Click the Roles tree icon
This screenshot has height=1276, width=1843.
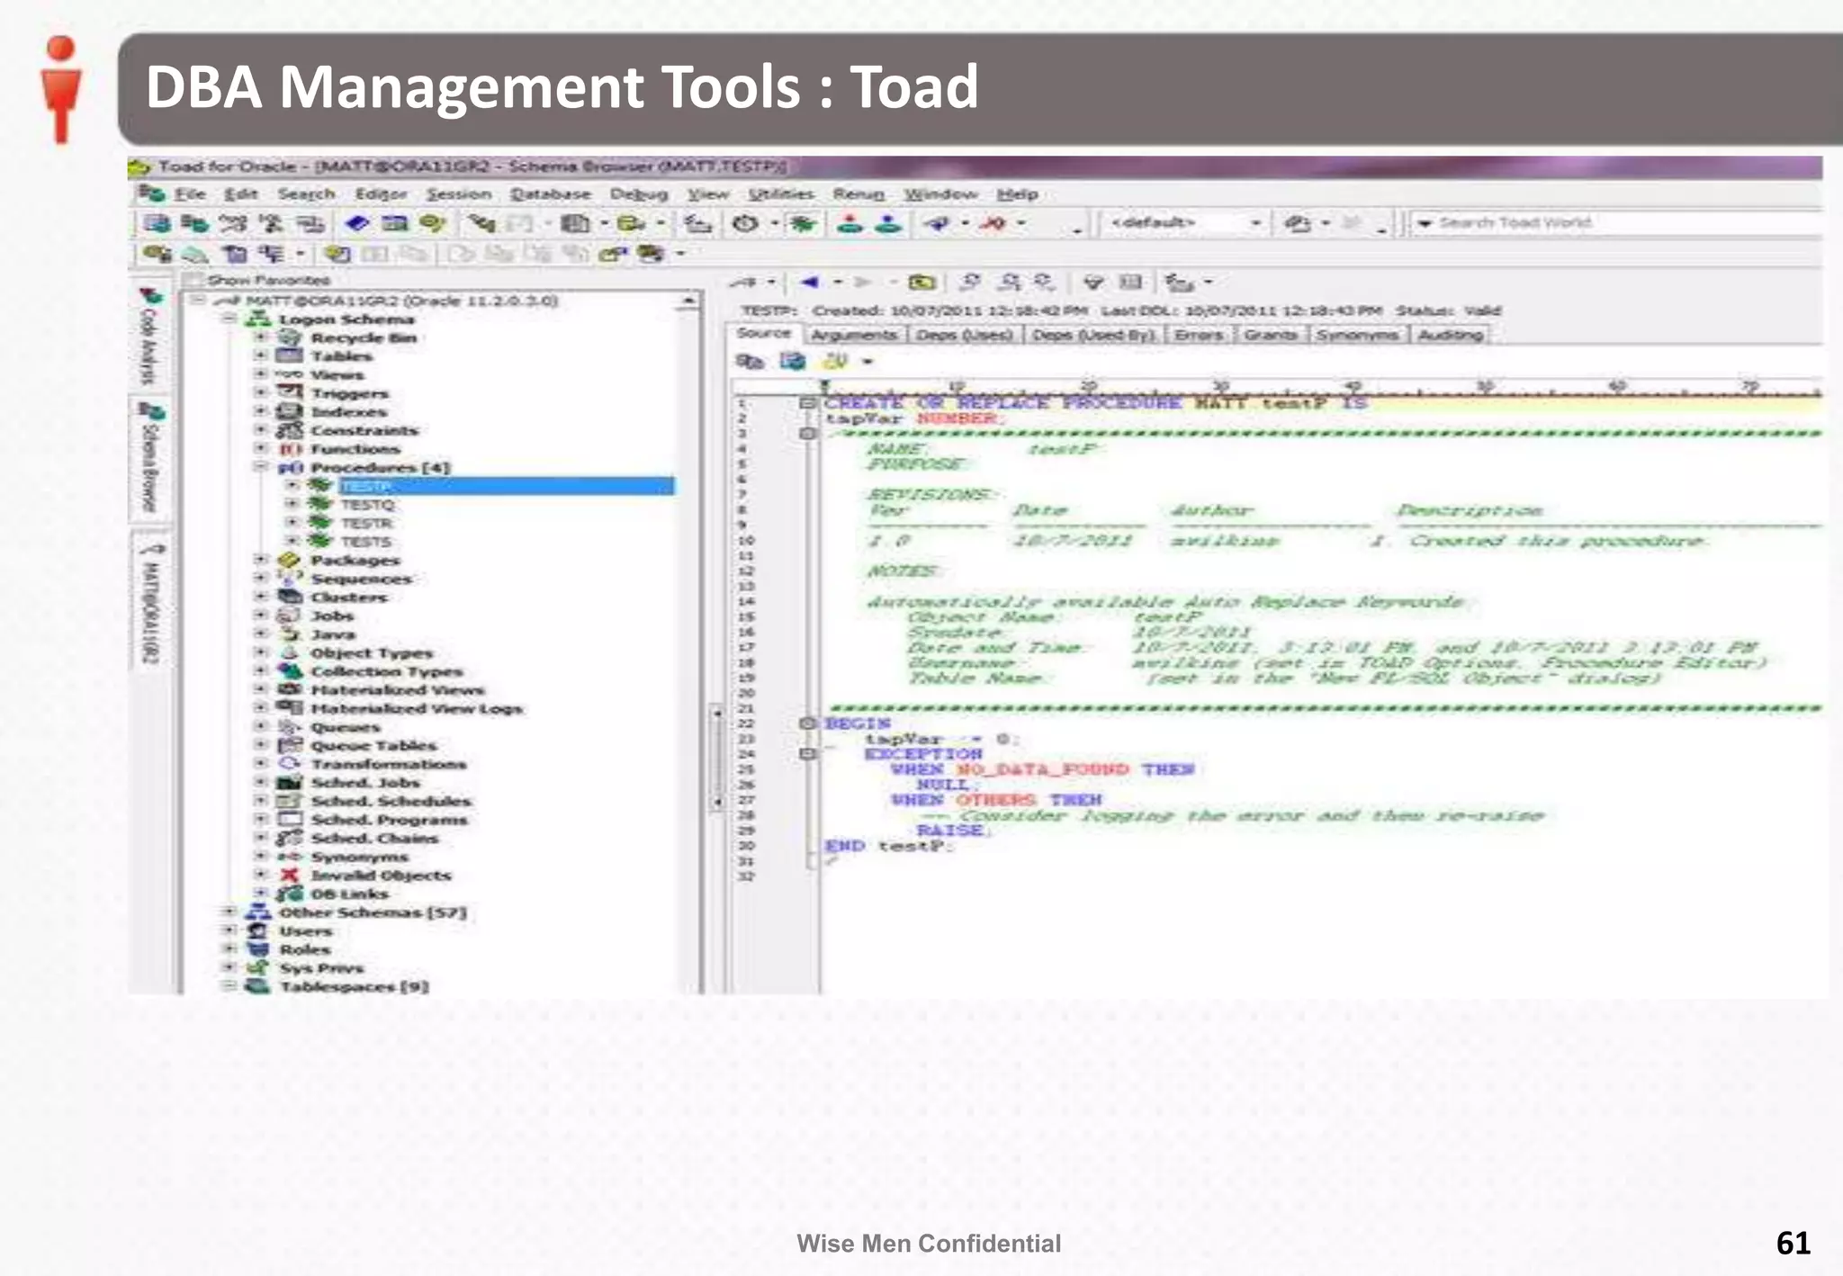coord(258,949)
